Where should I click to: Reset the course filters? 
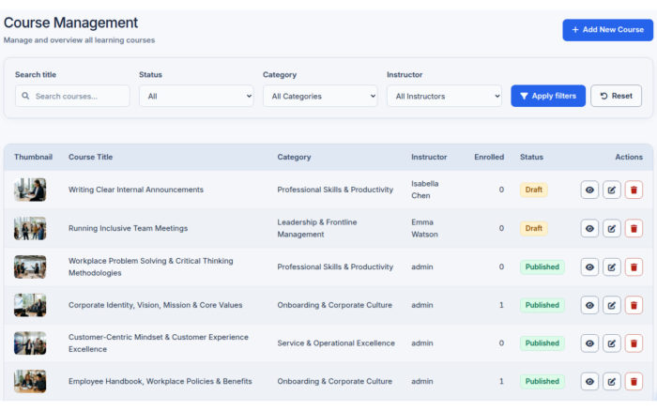pyautogui.click(x=616, y=96)
